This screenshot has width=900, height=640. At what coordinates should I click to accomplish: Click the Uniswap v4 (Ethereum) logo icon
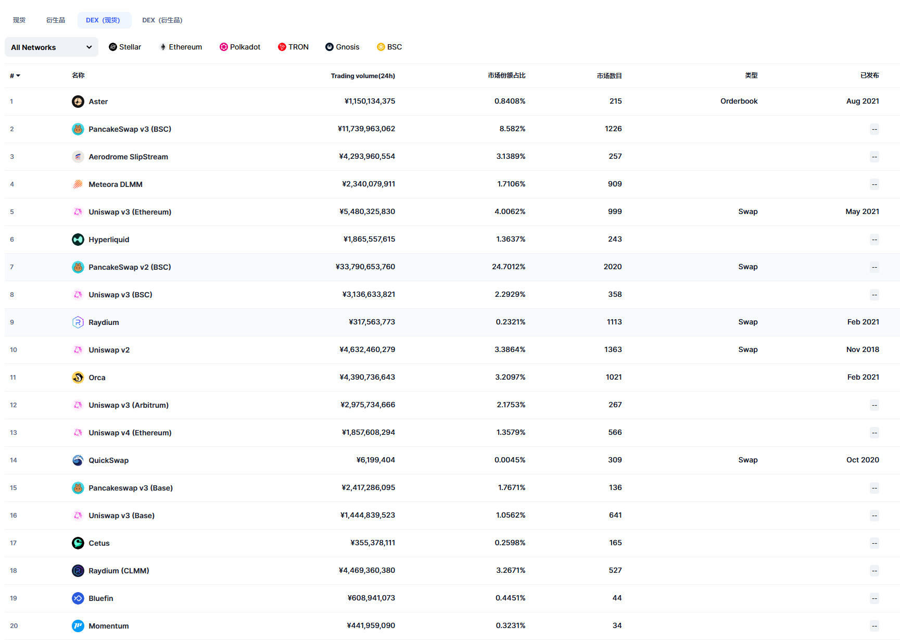[x=78, y=433]
